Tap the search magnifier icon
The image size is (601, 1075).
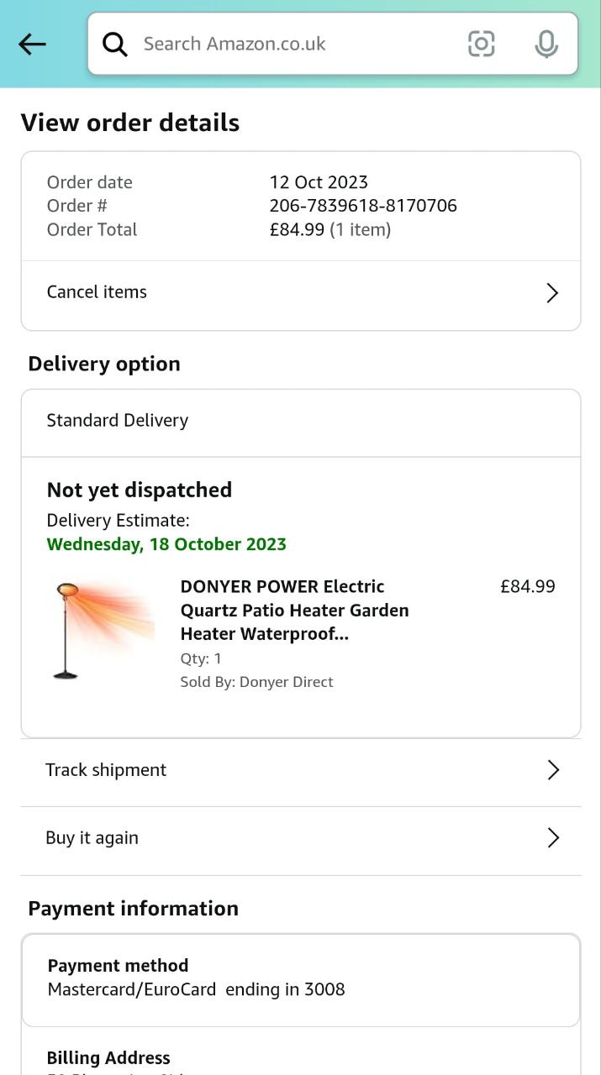coord(115,44)
